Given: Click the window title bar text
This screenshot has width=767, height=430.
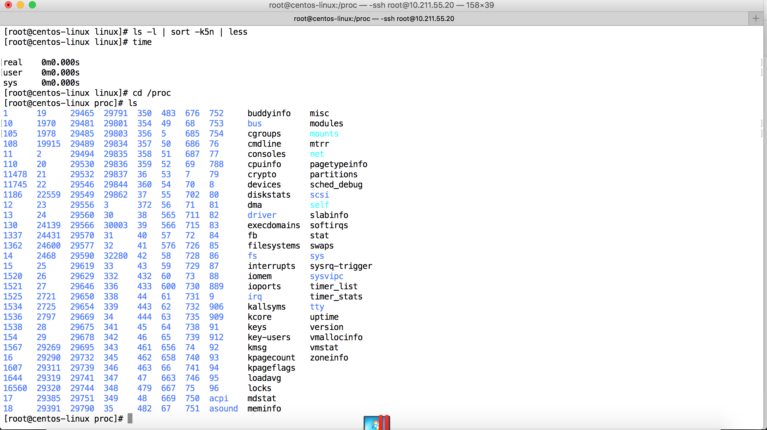Looking at the screenshot, I should pyautogui.click(x=381, y=5).
